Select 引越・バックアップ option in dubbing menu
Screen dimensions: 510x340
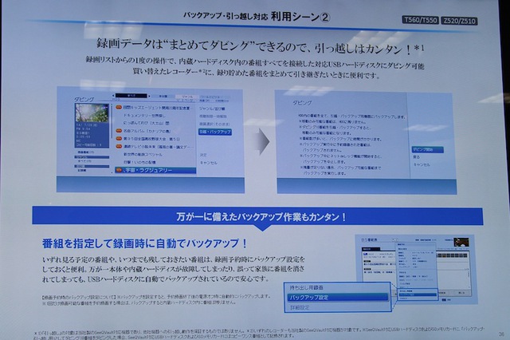(215, 132)
